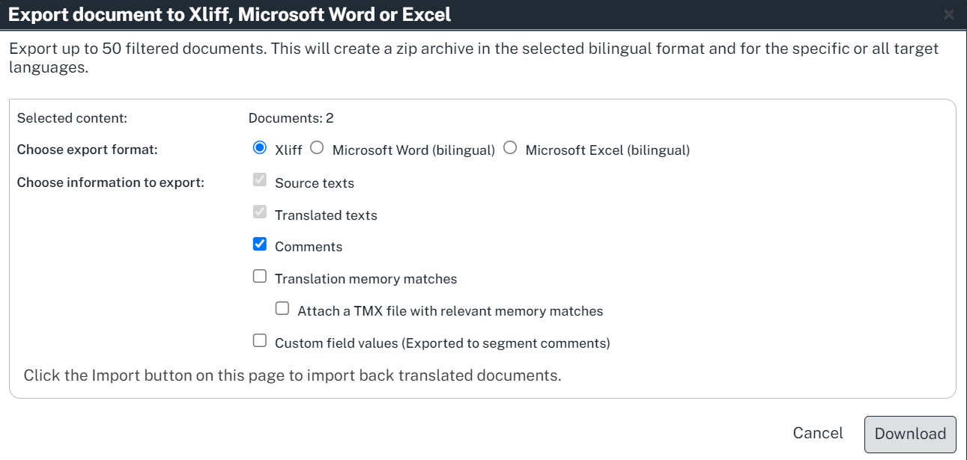Cancel the export dialog
This screenshot has width=967, height=460.
(818, 433)
